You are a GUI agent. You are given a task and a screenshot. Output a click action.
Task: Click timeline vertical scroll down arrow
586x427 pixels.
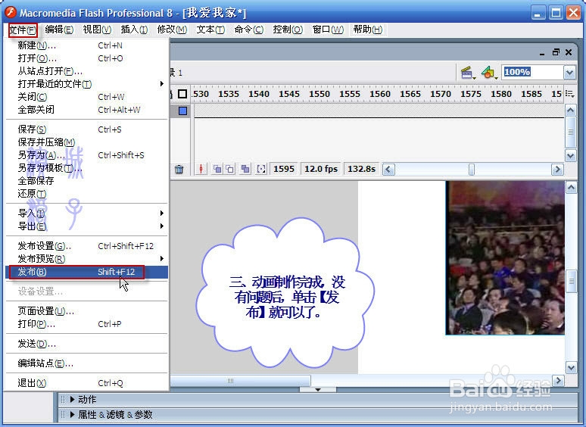tap(570, 155)
